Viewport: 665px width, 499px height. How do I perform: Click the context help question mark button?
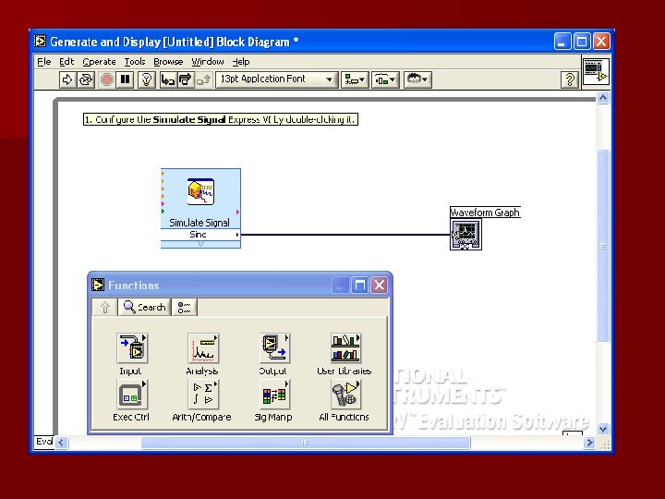coord(570,79)
